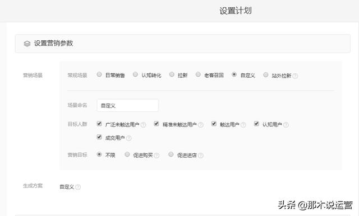Select the 自定义 scenario radio

234,74
